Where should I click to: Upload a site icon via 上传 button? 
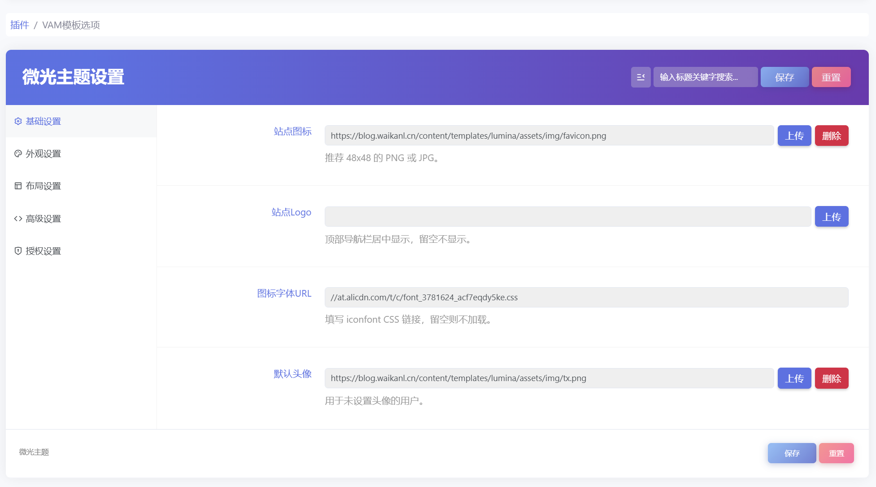click(794, 136)
